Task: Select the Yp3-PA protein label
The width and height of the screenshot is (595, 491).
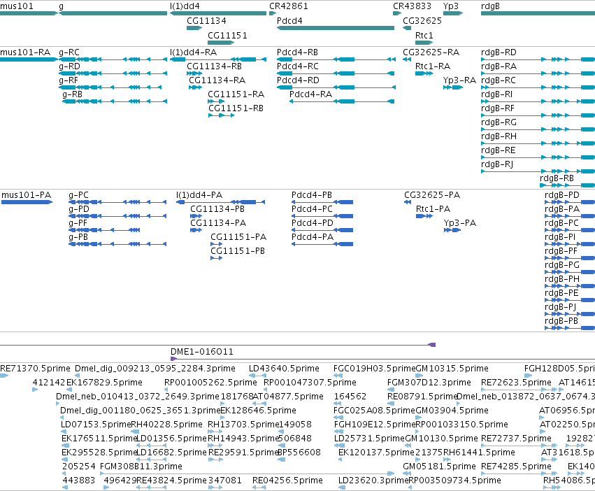Action: 460,223
